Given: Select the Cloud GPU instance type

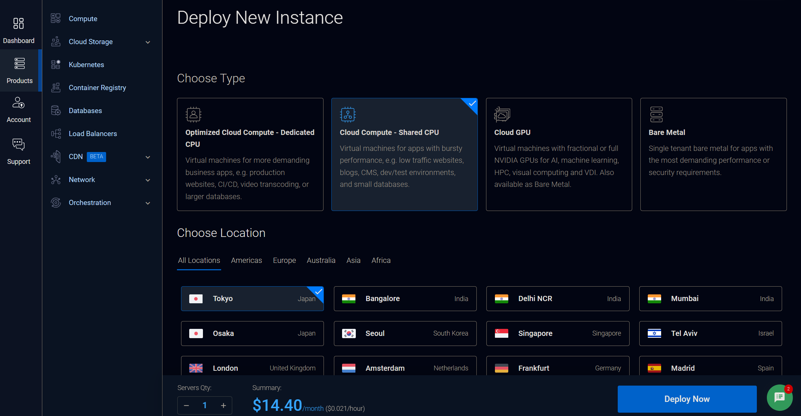Looking at the screenshot, I should [x=558, y=154].
